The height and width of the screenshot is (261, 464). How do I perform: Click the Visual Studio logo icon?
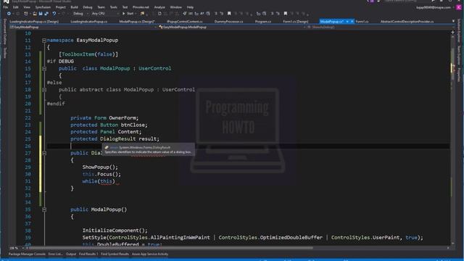coord(6,1)
